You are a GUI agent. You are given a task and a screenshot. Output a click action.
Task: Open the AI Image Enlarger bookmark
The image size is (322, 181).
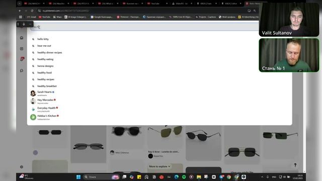(x=75, y=17)
